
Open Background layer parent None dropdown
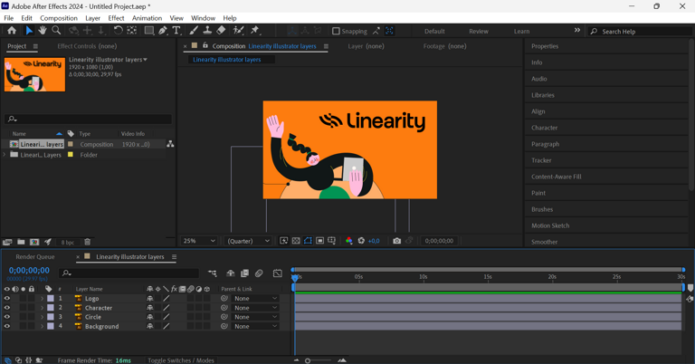click(255, 326)
